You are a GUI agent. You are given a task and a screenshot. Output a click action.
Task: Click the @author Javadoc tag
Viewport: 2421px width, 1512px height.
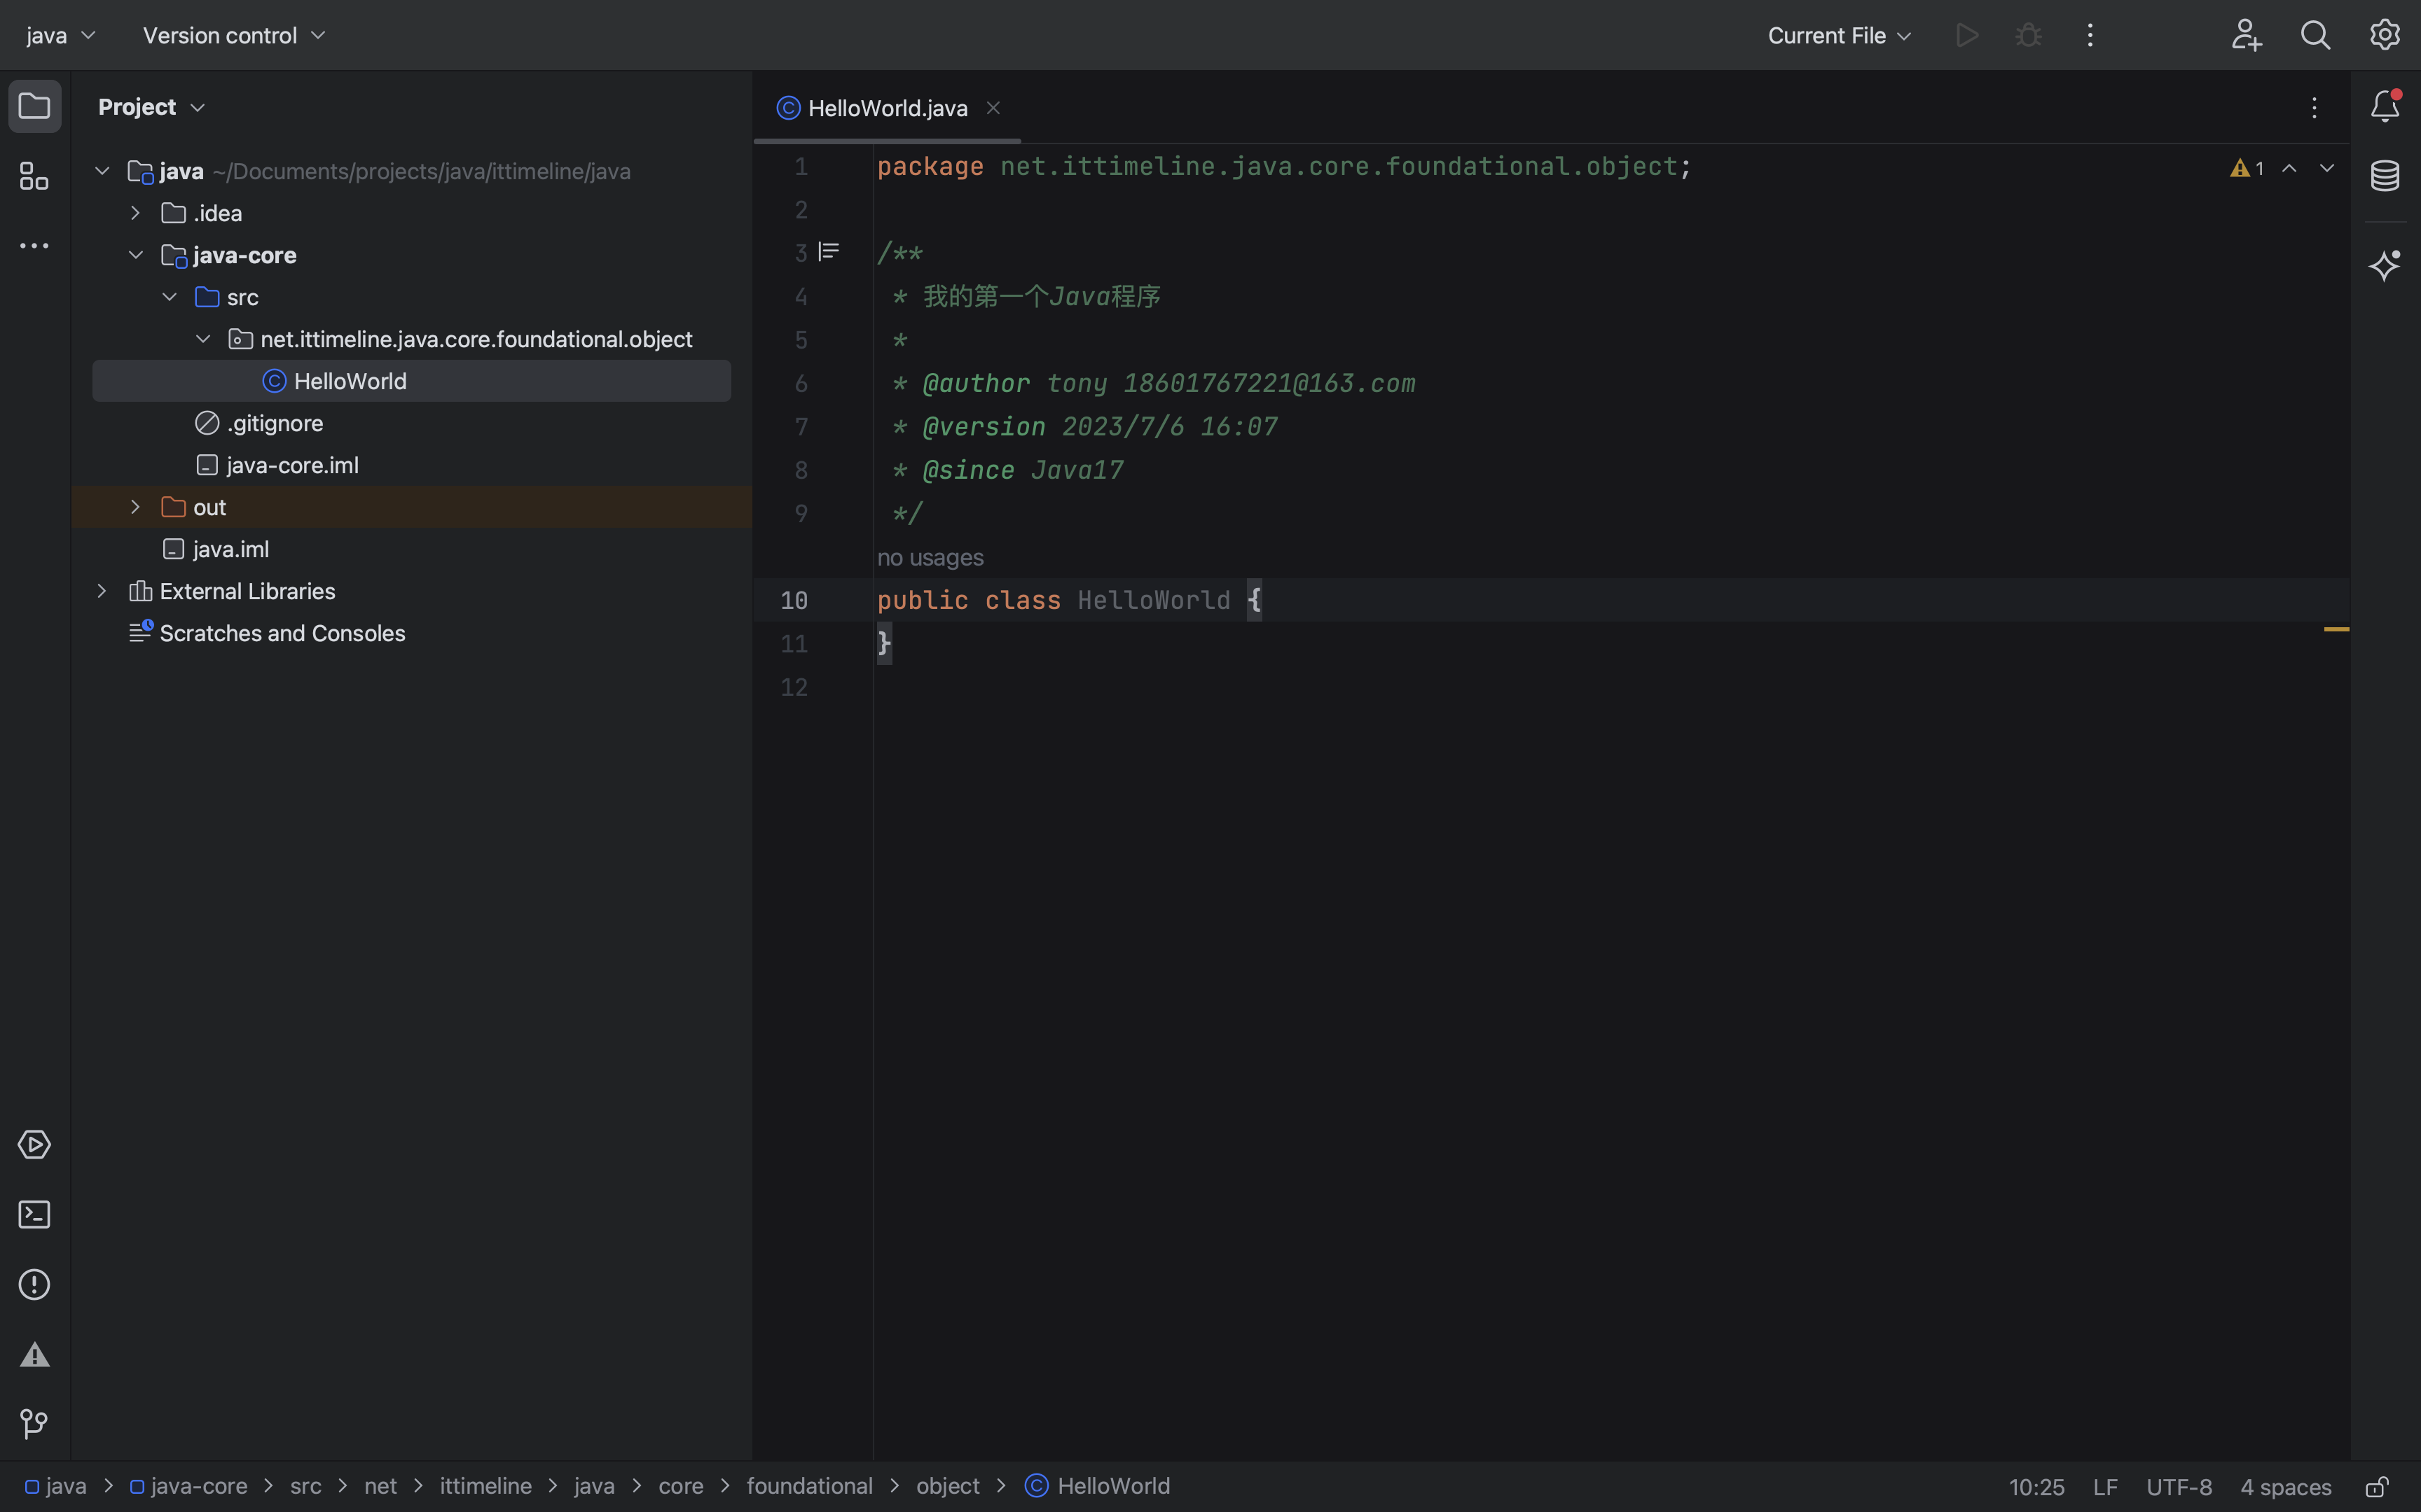[x=975, y=383]
